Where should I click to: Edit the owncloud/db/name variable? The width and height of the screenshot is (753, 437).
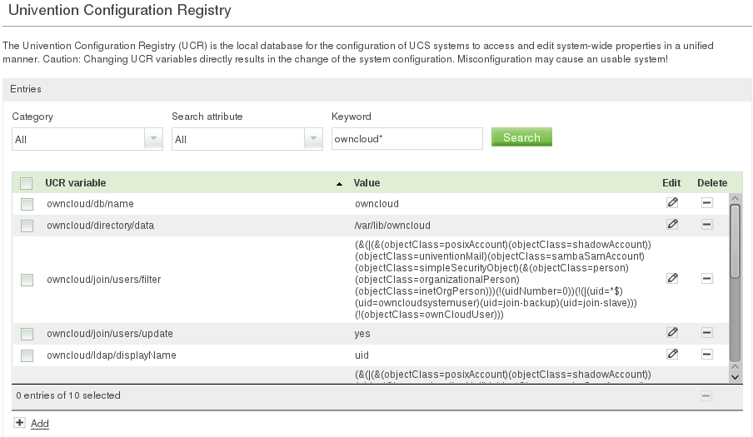coord(671,202)
